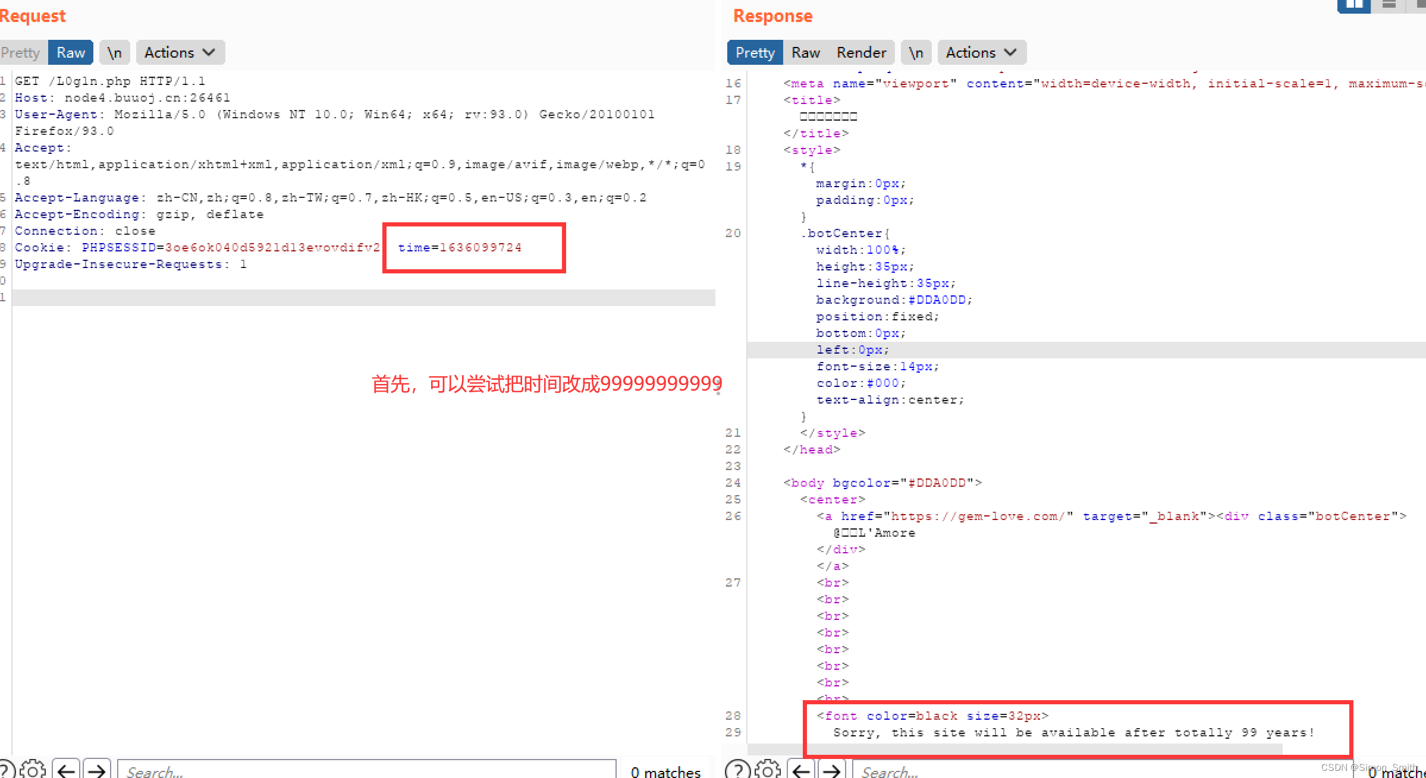
Task: Click request search forward arrow
Action: pos(97,770)
